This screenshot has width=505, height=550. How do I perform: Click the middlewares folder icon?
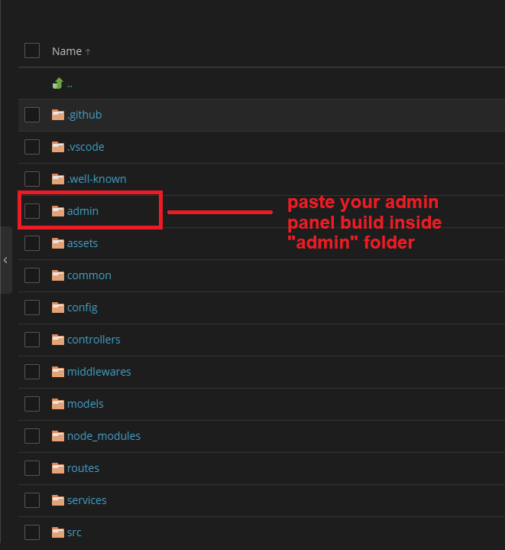(x=58, y=372)
